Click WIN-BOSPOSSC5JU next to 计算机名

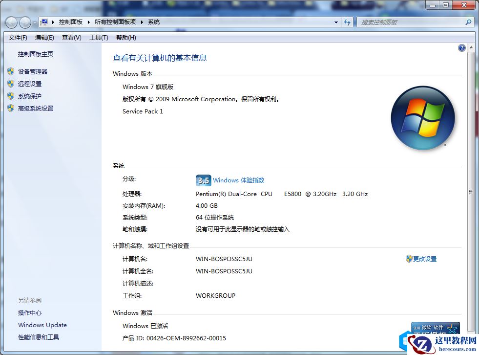[224, 259]
